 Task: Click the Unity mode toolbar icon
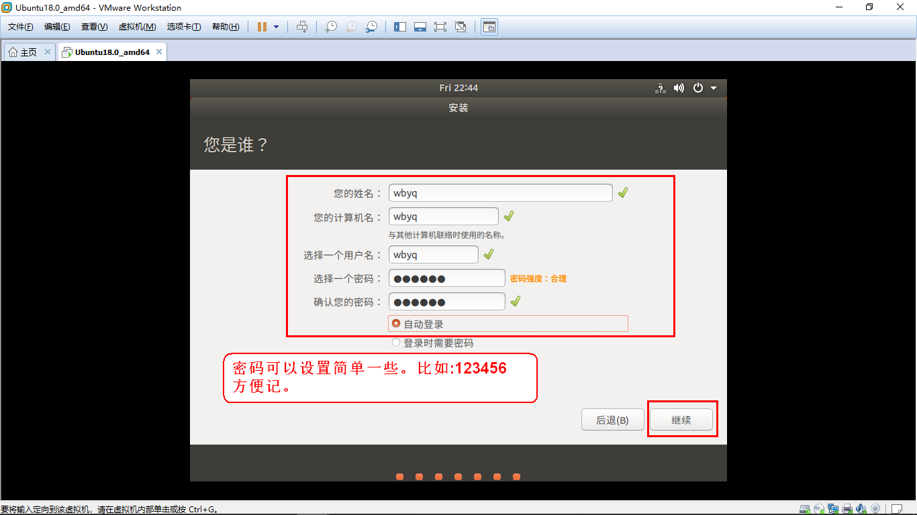pos(461,27)
